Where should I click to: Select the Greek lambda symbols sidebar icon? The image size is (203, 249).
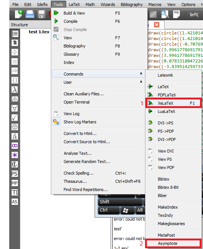15,90
